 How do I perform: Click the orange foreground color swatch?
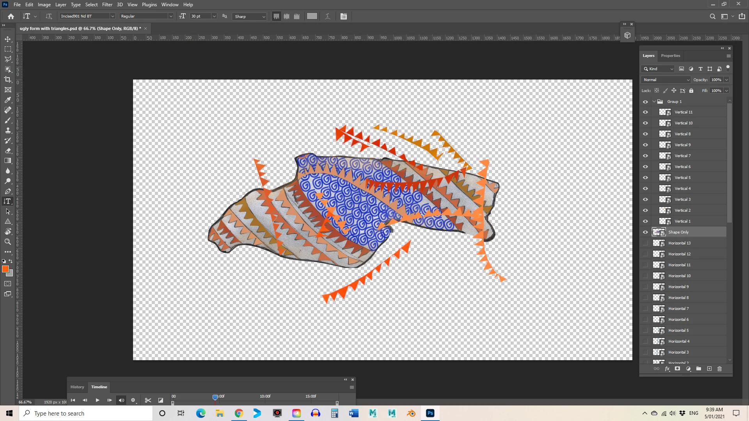point(5,269)
